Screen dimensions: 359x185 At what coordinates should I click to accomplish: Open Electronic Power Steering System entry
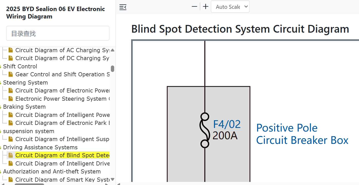(62, 99)
